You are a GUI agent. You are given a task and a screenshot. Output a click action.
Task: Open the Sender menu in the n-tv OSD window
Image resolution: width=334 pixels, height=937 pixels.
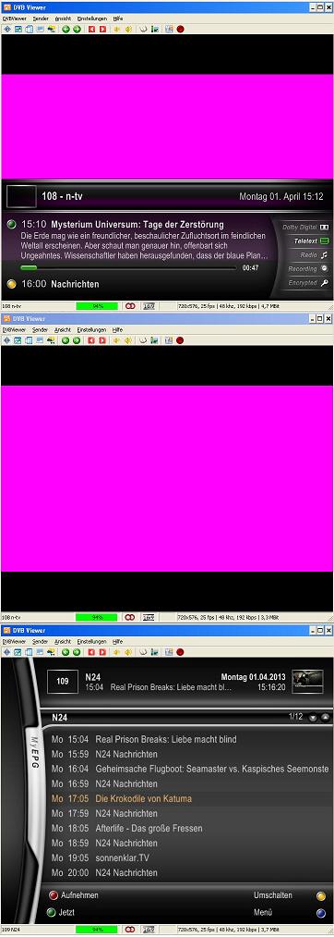40,18
